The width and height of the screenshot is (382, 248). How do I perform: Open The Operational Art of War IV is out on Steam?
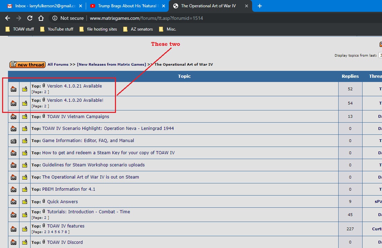(90, 177)
